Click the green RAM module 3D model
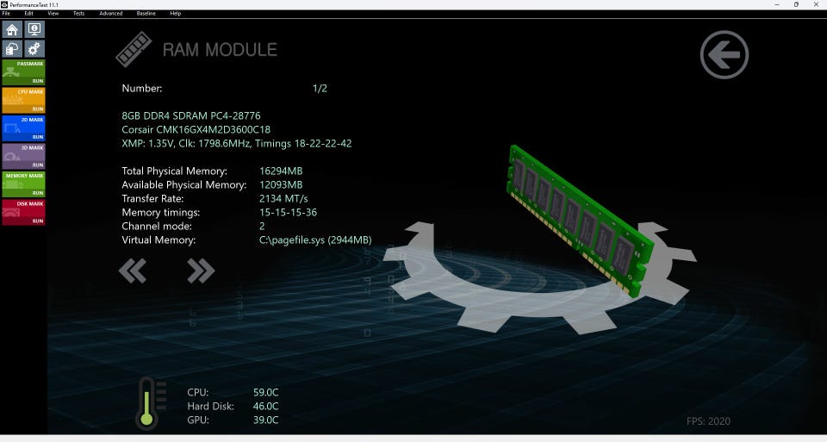Screen dimensions: 827x442 (580, 221)
